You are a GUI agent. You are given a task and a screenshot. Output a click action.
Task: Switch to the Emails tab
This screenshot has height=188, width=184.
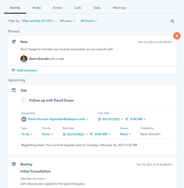tap(57, 8)
